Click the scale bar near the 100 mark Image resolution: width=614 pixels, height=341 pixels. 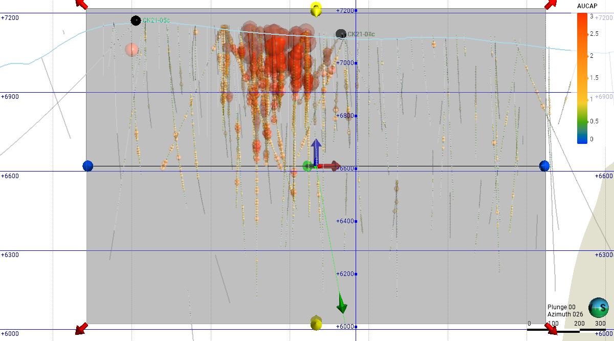pyautogui.click(x=554, y=330)
